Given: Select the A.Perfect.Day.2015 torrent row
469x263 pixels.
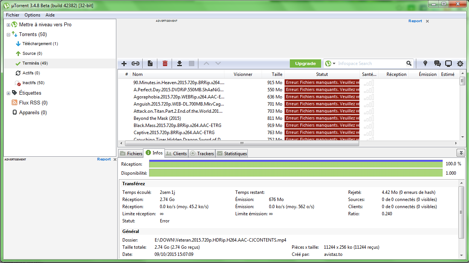Looking at the screenshot, I should [289, 89].
